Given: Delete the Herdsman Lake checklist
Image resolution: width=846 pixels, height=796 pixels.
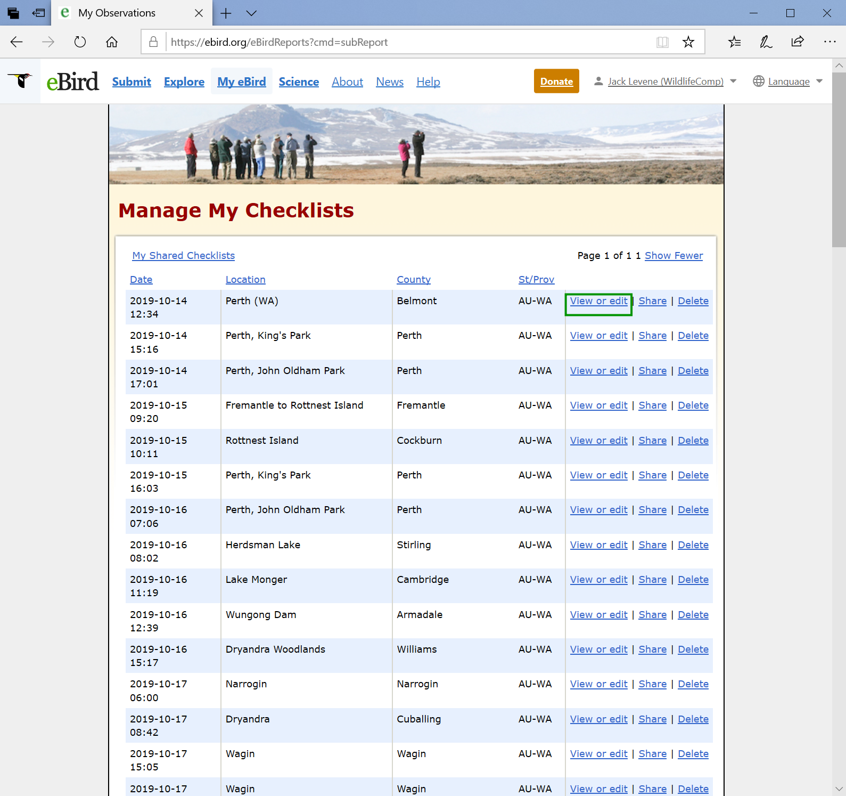Looking at the screenshot, I should [693, 545].
